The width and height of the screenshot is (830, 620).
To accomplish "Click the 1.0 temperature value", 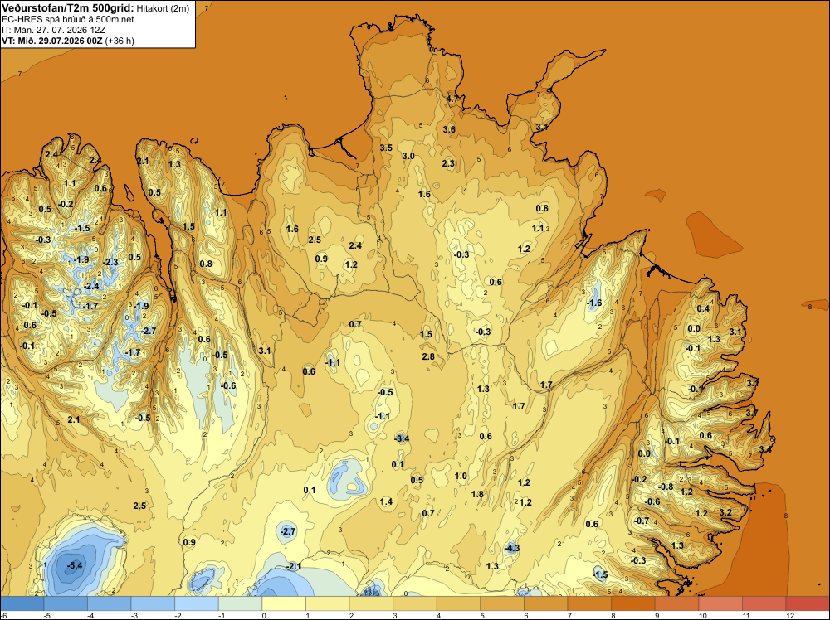I will (461, 477).
